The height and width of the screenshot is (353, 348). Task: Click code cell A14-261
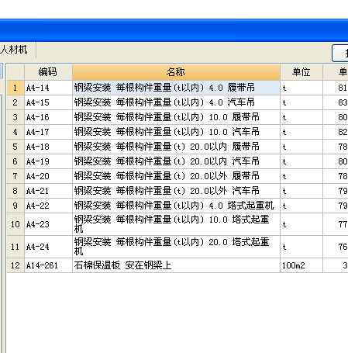click(48, 265)
